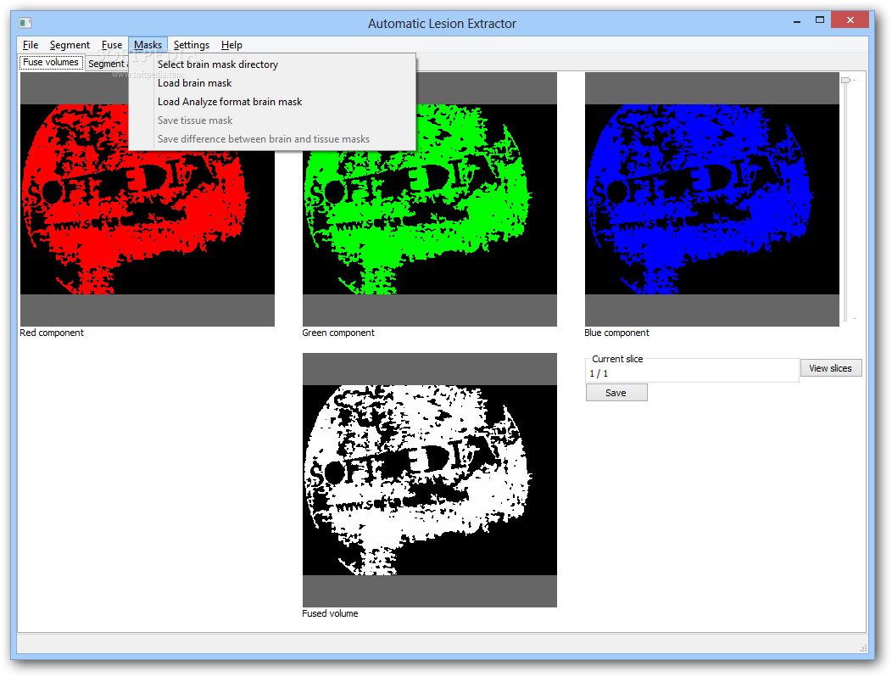Click the Save button
The image size is (892, 677).
(616, 393)
